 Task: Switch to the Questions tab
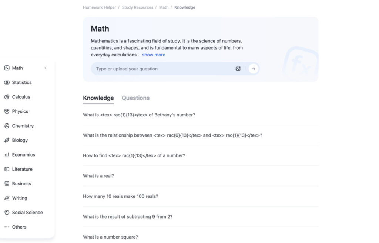[x=135, y=98]
